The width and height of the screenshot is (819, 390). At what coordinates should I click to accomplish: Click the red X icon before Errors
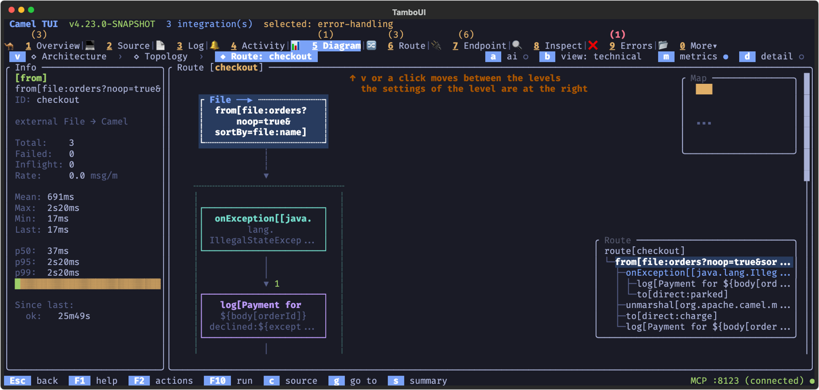tap(593, 46)
